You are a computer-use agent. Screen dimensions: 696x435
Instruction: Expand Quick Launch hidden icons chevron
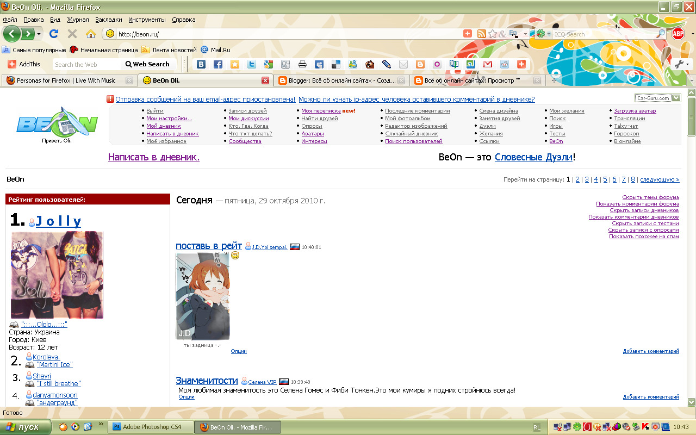101,424
